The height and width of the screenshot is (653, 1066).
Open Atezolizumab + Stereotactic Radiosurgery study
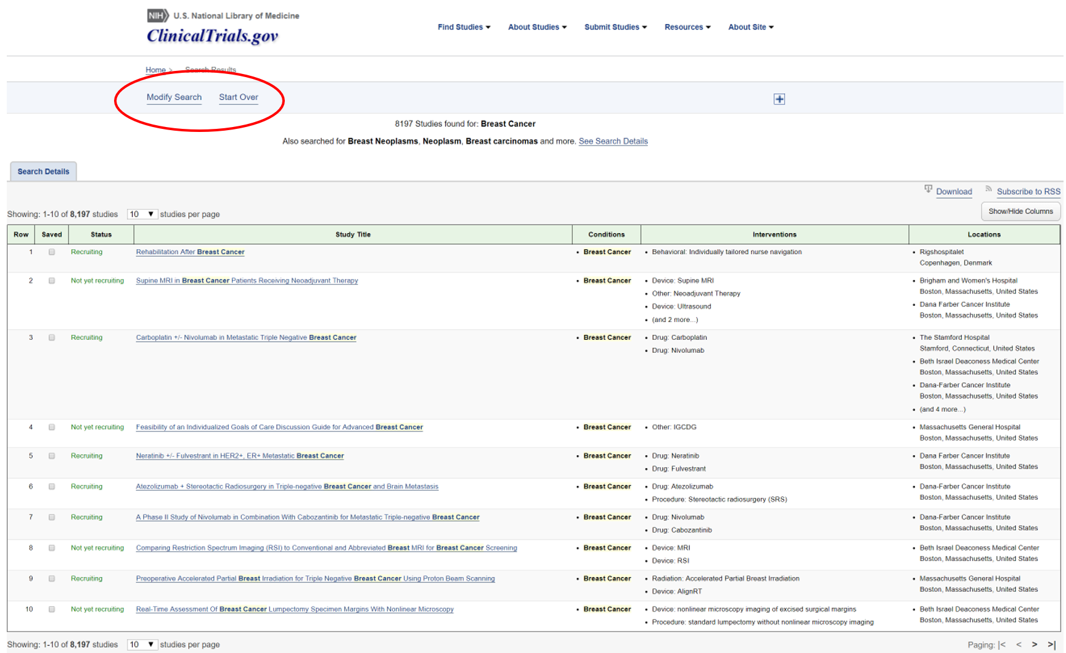click(287, 487)
